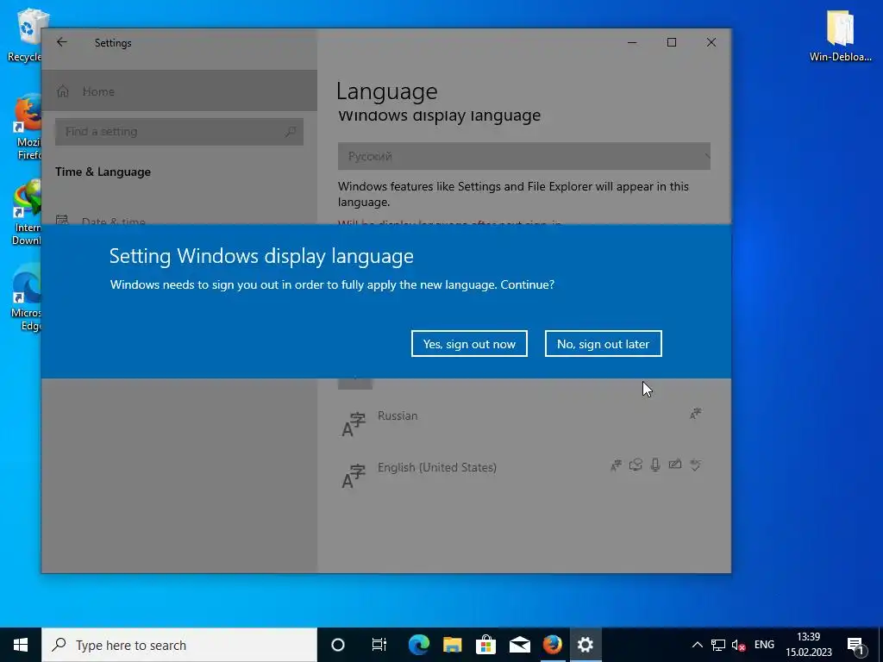Launch Firefox from the taskbar
The image size is (883, 662).
(x=553, y=645)
